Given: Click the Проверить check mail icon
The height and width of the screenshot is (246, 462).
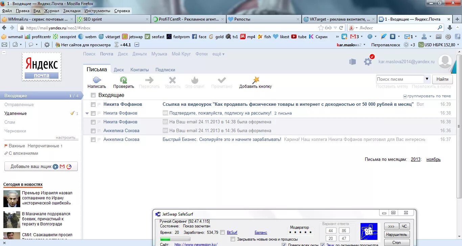Looking at the screenshot, I should [x=124, y=80].
